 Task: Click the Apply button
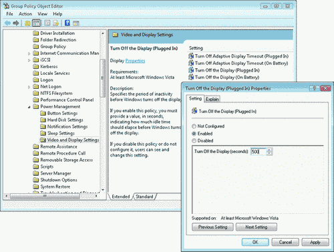(x=315, y=242)
